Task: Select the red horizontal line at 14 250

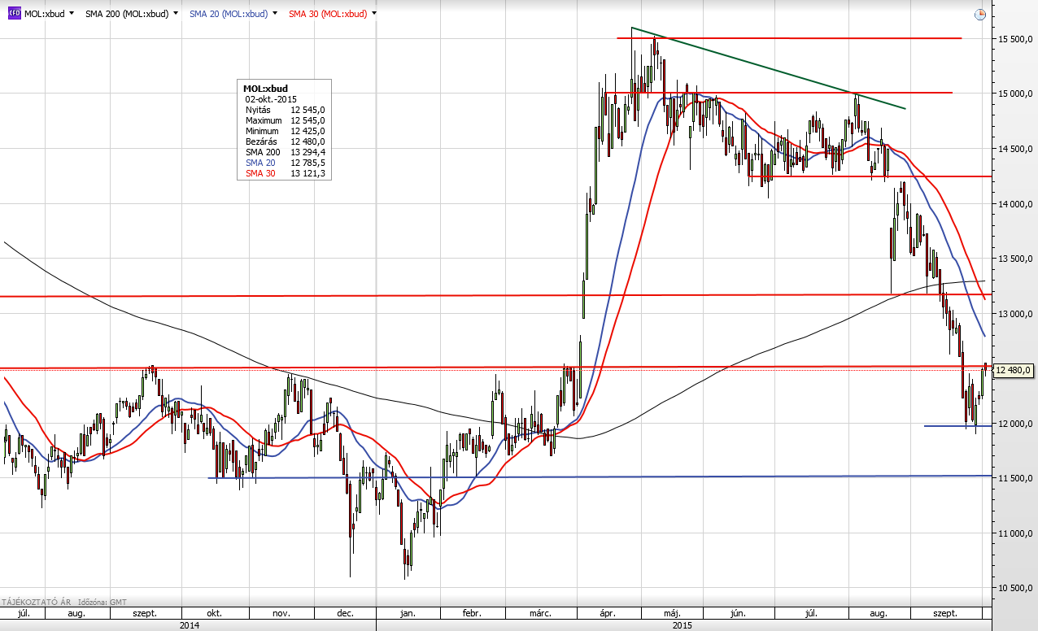Action: click(x=870, y=176)
